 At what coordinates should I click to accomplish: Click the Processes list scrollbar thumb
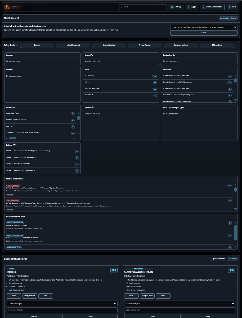[236, 80]
